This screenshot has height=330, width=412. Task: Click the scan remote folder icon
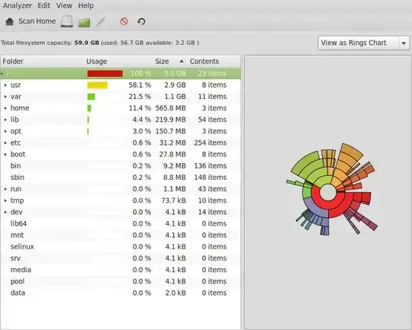[x=101, y=22]
